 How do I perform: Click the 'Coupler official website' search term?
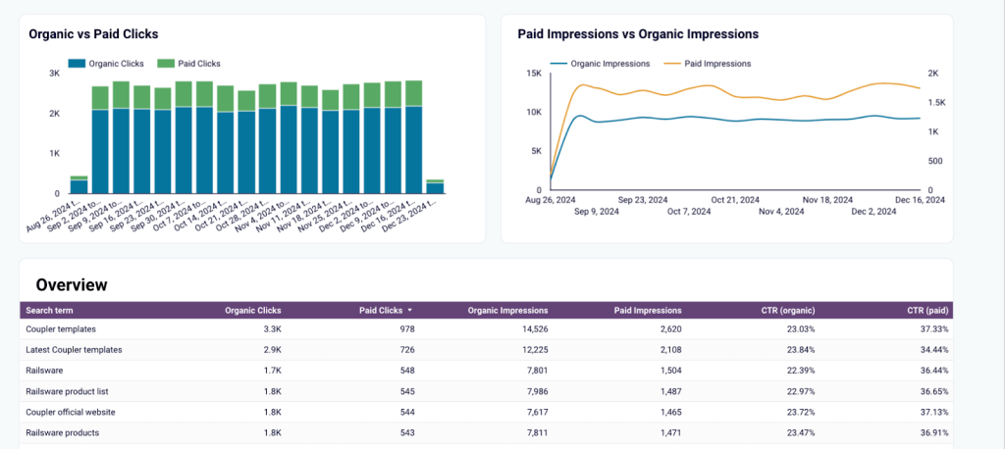tap(71, 413)
